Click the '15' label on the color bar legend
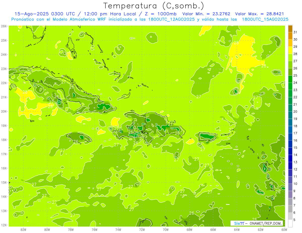The height and width of the screenshot is (233, 302). pyautogui.click(x=295, y=148)
